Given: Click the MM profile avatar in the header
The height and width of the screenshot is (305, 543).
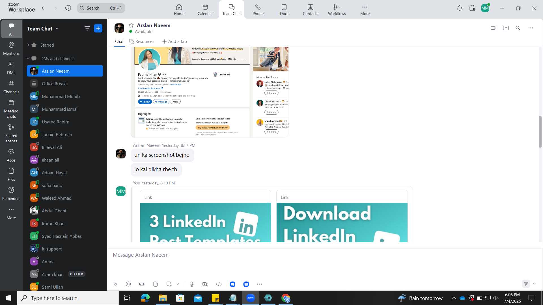Looking at the screenshot, I should point(485,8).
